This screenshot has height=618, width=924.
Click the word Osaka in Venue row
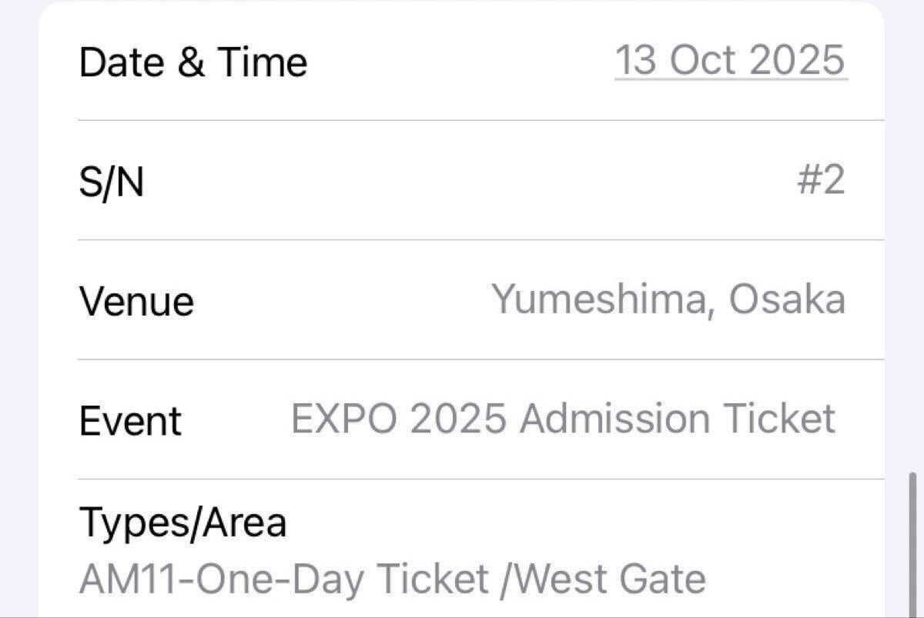point(786,299)
